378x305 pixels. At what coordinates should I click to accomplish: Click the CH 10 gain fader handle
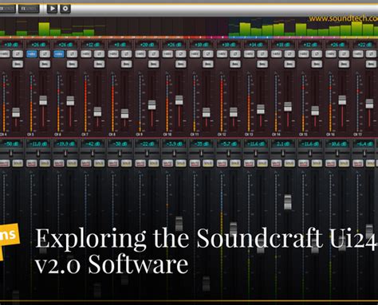(179, 100)
